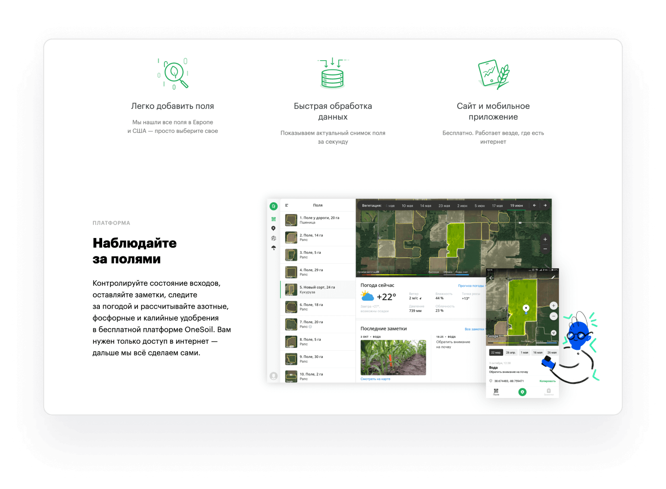Open the umbrella weather icon in sidebar
Viewport: 666px width, 489px height.
(x=273, y=248)
